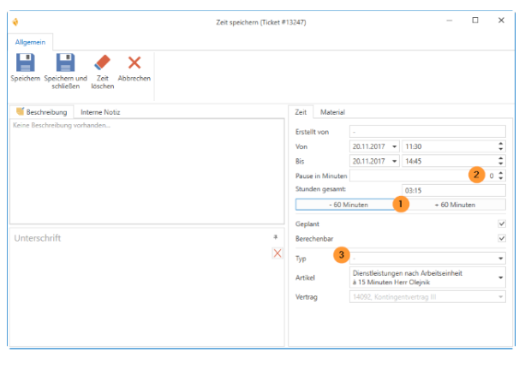Click the Speichern save icon

coord(25,62)
